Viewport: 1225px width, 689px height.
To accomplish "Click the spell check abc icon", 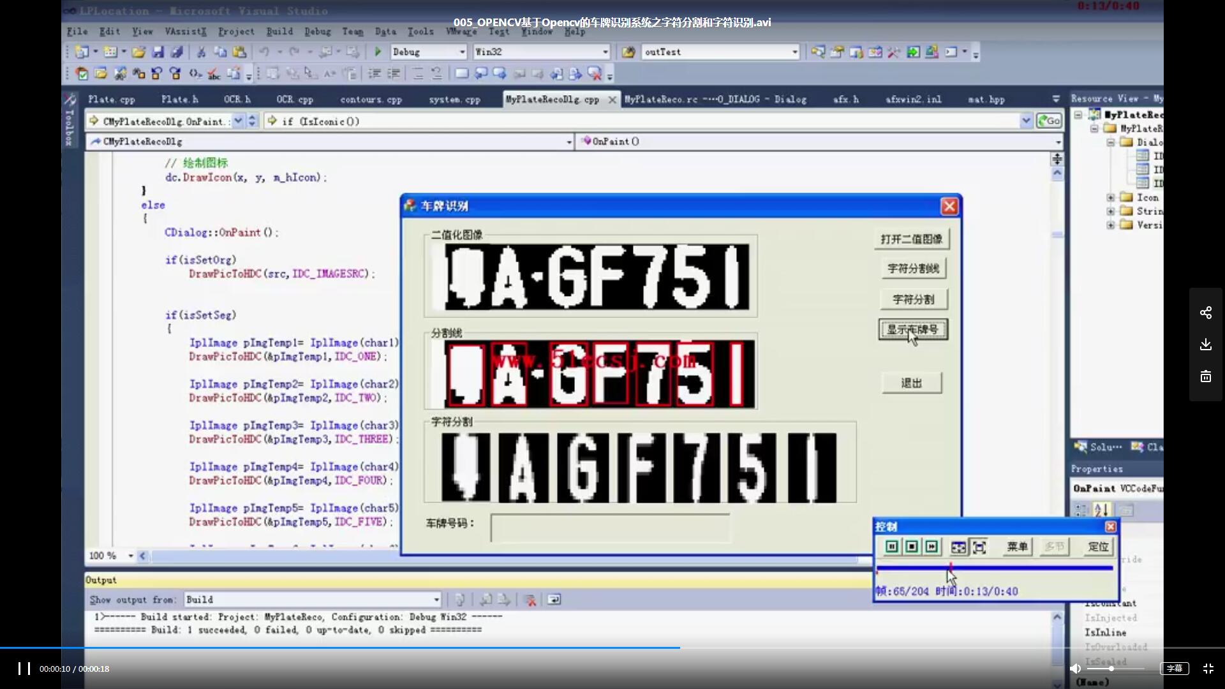I will pos(214,74).
